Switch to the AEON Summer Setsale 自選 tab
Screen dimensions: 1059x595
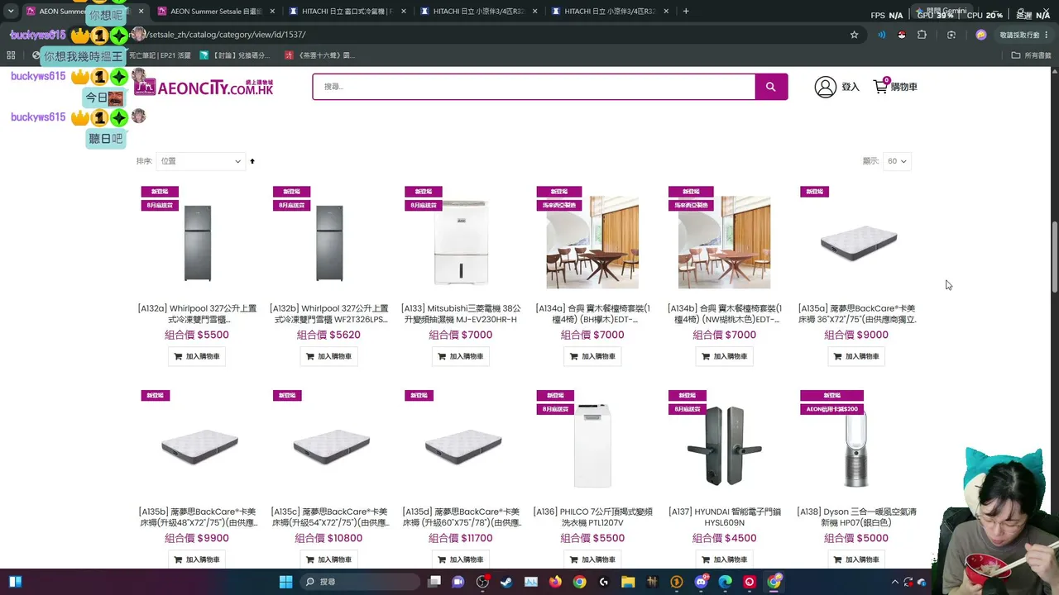point(215,12)
